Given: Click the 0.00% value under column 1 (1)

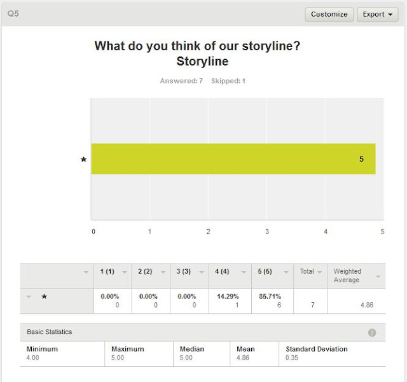Looking at the screenshot, I should (109, 296).
